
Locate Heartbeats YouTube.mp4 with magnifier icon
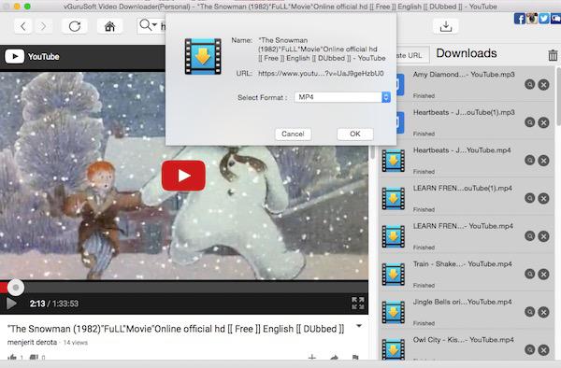click(x=529, y=161)
